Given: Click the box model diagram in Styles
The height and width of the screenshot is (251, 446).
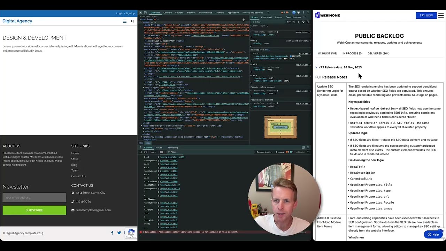Looking at the screenshot, I should [x=280, y=127].
